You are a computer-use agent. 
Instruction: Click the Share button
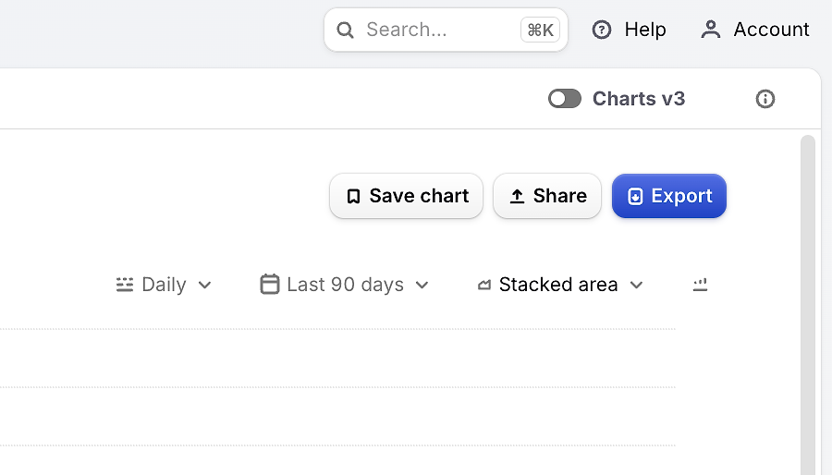547,196
